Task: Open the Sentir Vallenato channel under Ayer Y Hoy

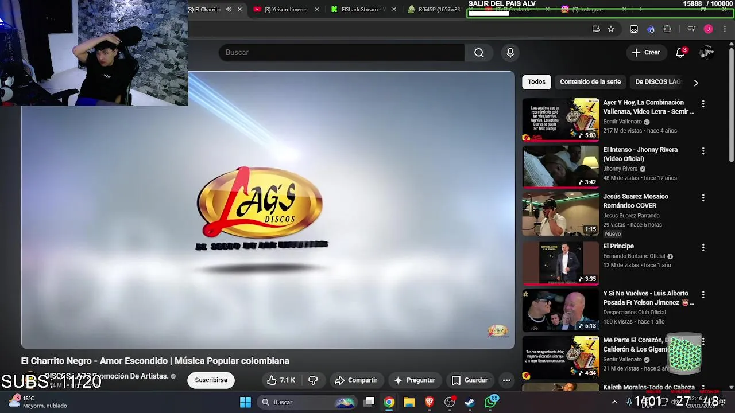Action: click(x=622, y=122)
